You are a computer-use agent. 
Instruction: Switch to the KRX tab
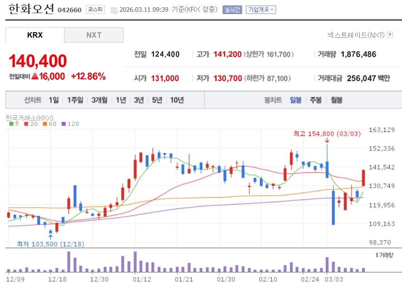tap(35, 35)
